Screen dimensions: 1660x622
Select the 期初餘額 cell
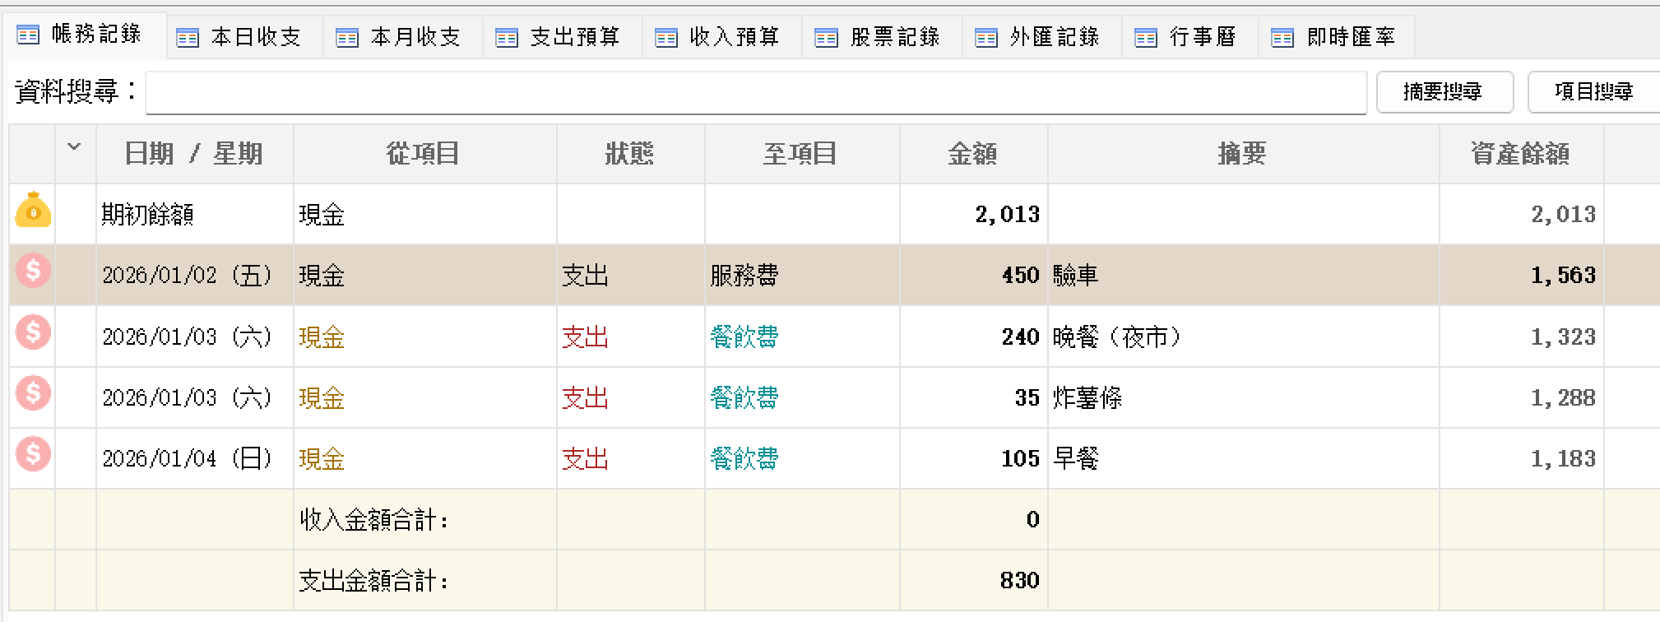pyautogui.click(x=194, y=214)
